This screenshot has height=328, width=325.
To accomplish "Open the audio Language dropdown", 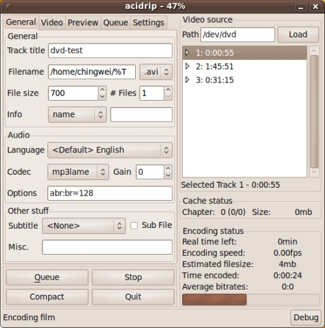I will (110, 150).
